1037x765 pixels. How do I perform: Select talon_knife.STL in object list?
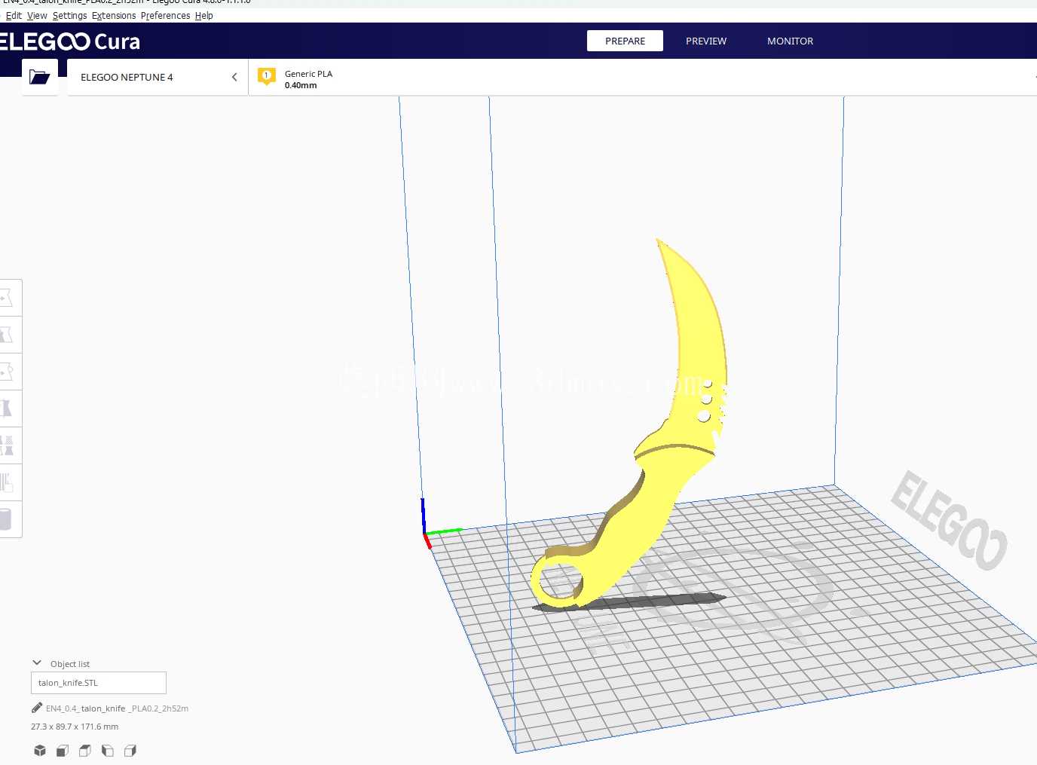click(x=98, y=683)
